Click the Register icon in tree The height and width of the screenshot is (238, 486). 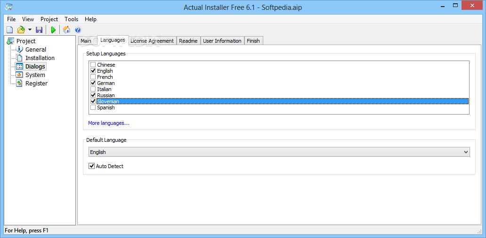pyautogui.click(x=19, y=83)
